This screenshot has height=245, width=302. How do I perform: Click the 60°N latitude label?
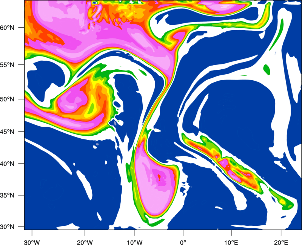(7, 28)
